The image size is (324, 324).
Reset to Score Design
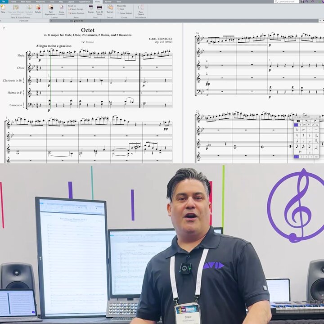click(x=76, y=9)
